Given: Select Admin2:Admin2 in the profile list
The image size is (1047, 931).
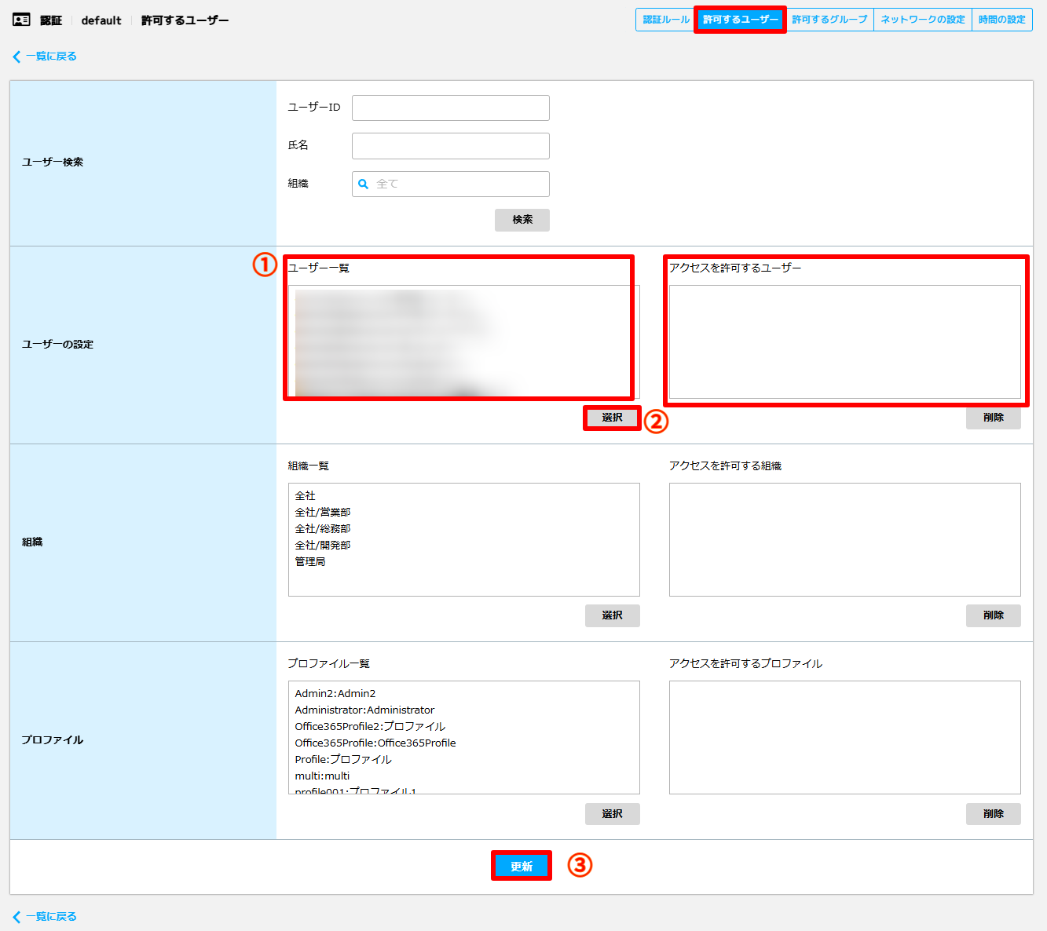Looking at the screenshot, I should point(335,694).
